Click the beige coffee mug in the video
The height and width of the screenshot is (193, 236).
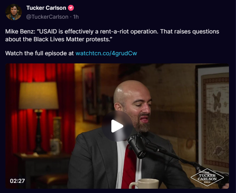click(x=144, y=184)
